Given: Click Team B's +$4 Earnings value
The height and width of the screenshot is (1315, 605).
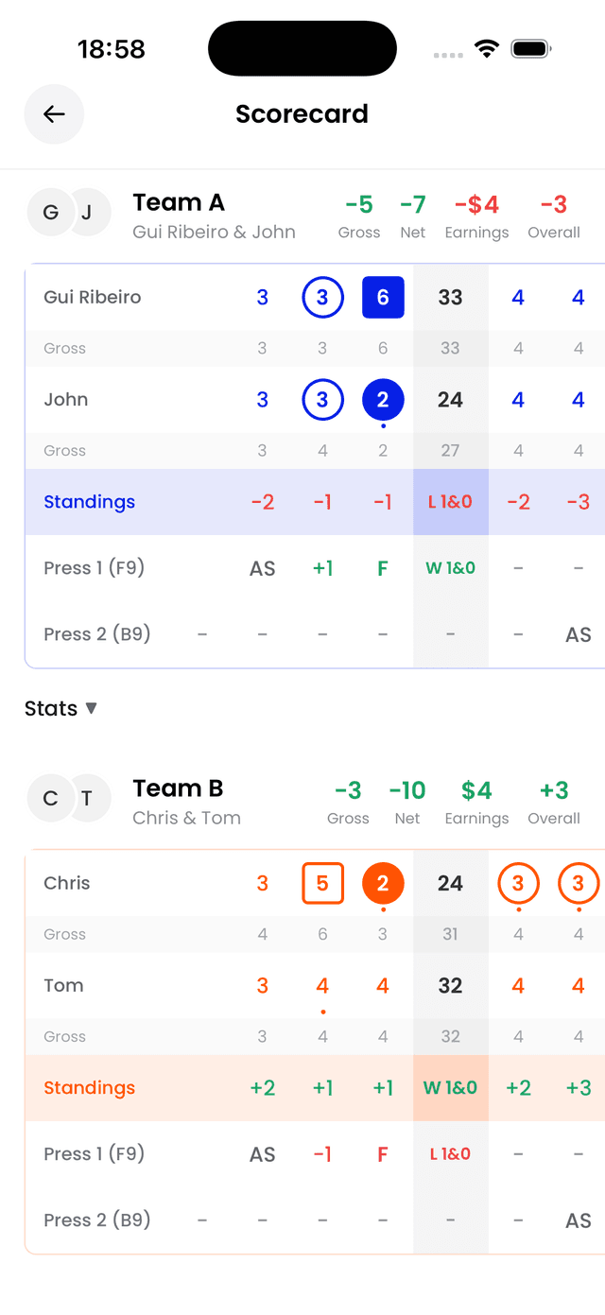Looking at the screenshot, I should coord(476,790).
